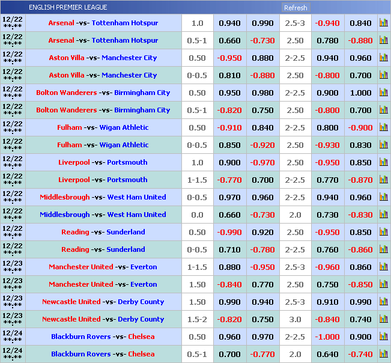Click the -0.910 odds for Fulham vs Wigan
391x363 pixels.
click(x=229, y=128)
